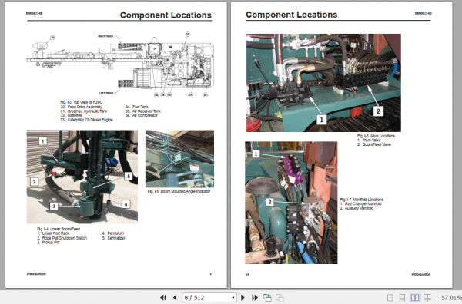Screen dimensions: 462x304
Task: Click the right page Component Locations heading
Action: coord(291,15)
